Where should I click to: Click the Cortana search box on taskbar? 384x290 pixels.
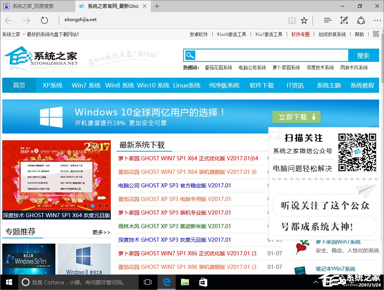(x=75, y=282)
